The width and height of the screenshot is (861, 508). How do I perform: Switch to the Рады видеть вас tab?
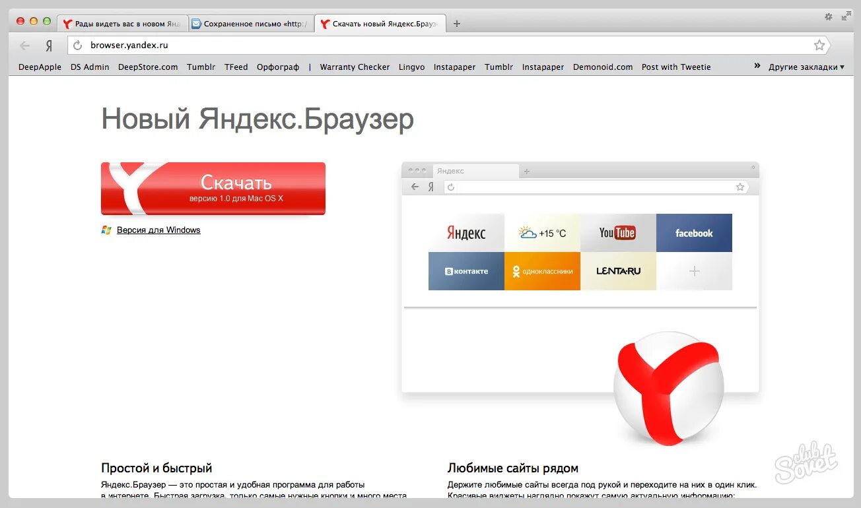point(123,24)
